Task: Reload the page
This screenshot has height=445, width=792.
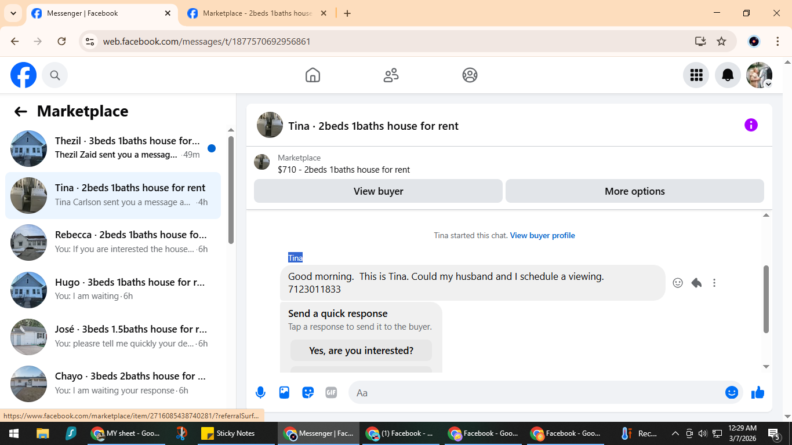Action: click(61, 41)
